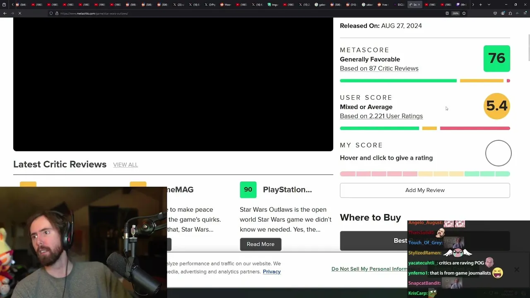Open the Firefox View icon

[x=5, y=5]
